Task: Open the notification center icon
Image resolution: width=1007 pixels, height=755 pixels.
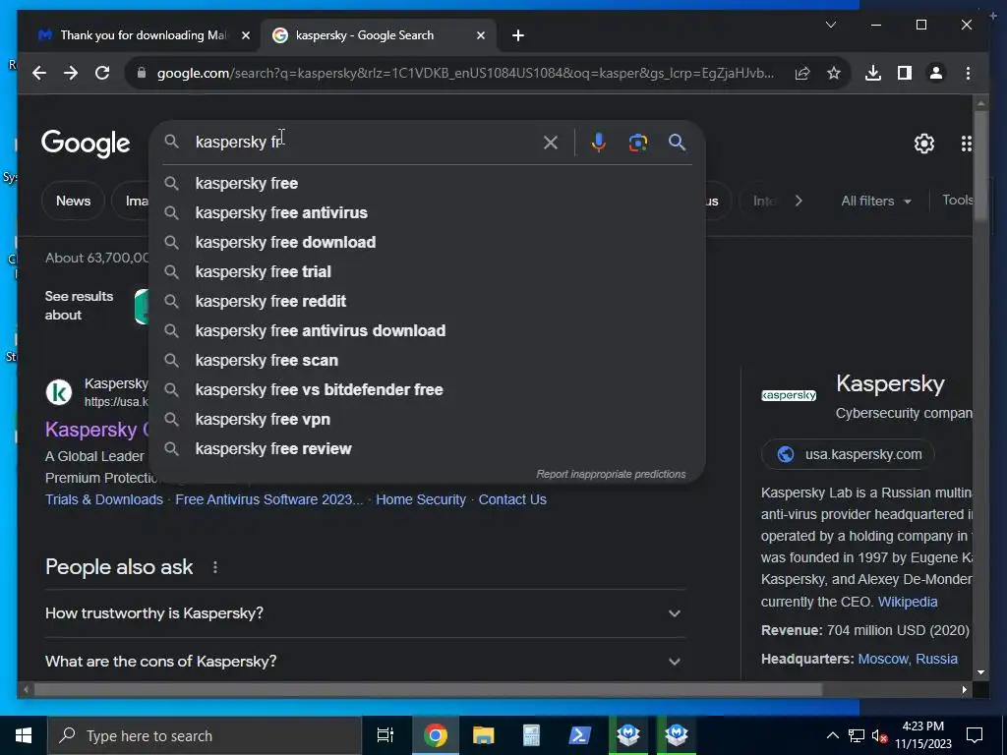Action: [975, 735]
